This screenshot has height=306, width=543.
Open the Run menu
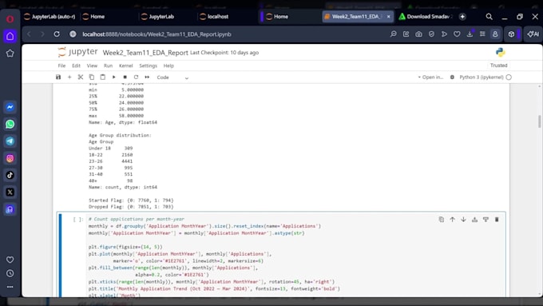[x=108, y=66]
